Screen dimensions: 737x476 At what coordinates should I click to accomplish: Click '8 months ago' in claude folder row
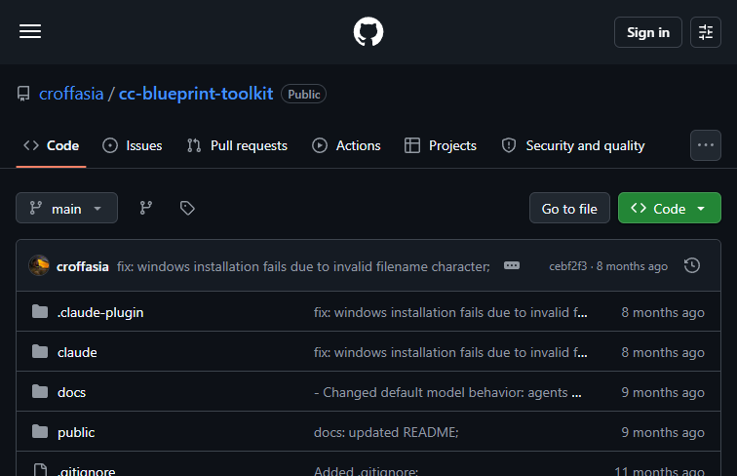(663, 352)
